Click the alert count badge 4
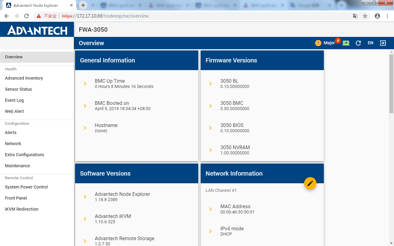The image size is (394, 246). 338,40
